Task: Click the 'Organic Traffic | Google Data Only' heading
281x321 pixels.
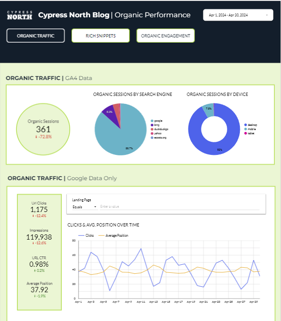Action: pyautogui.click(x=62, y=178)
